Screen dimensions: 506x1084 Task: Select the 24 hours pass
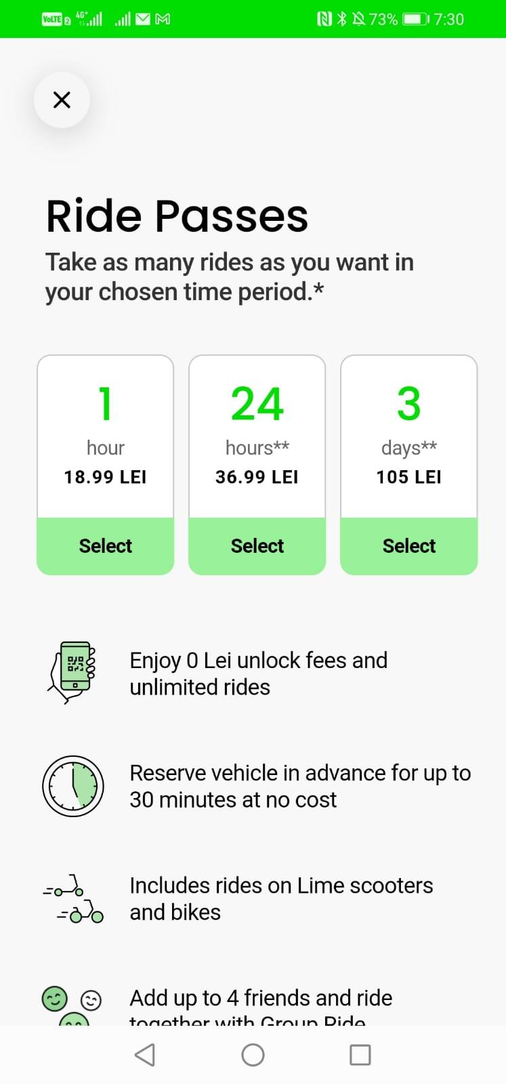pyautogui.click(x=257, y=546)
